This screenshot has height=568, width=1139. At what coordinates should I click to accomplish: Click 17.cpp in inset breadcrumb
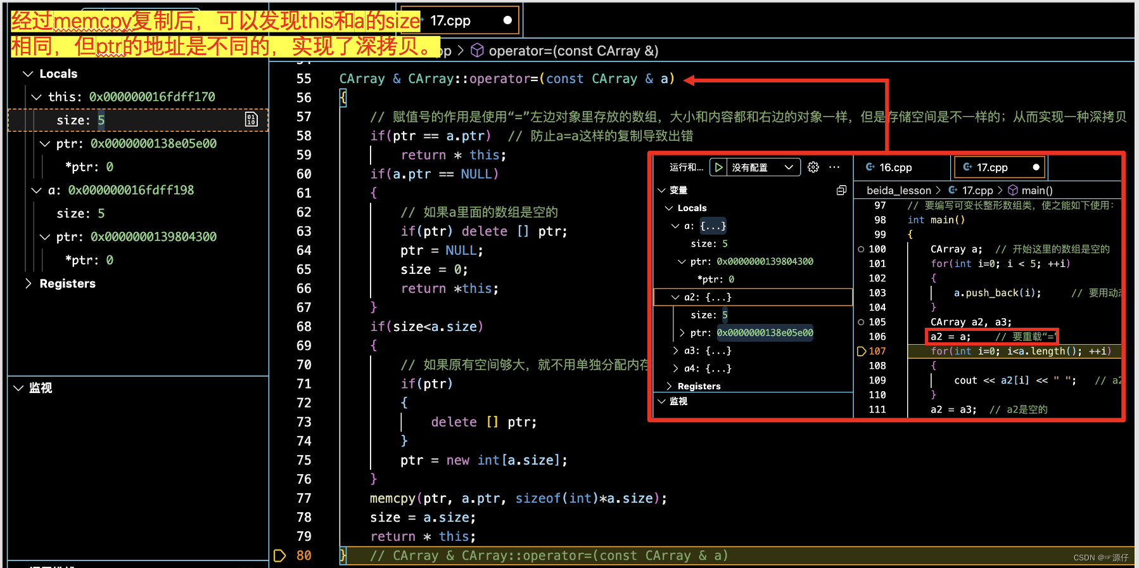pos(977,190)
